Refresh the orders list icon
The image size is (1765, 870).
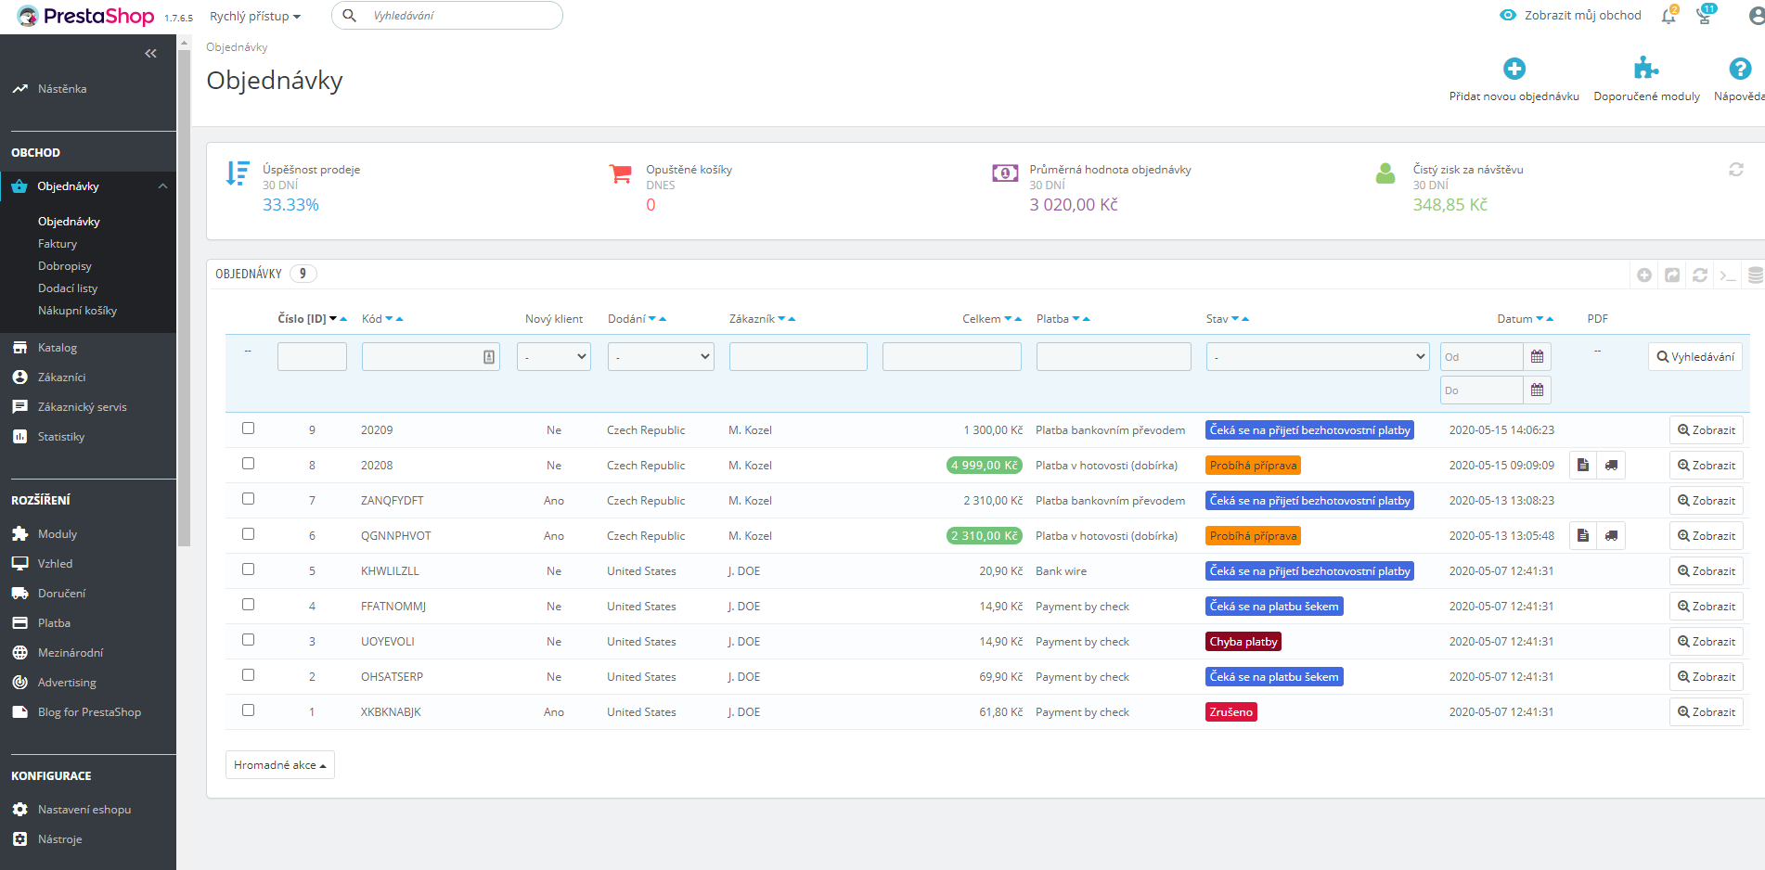[x=1700, y=275]
